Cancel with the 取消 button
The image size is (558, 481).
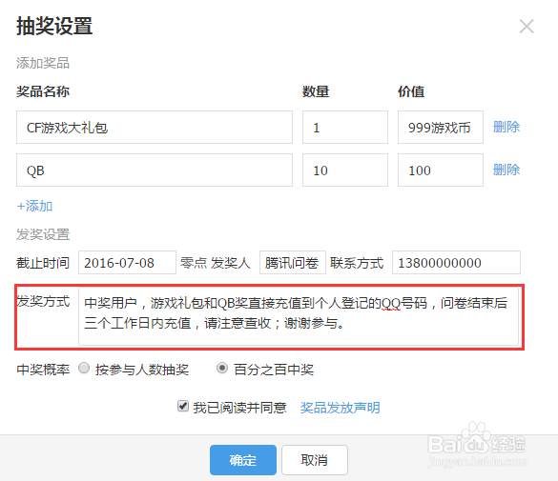315,460
